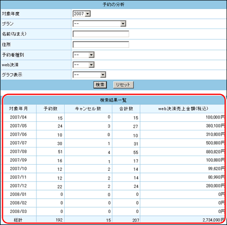Click the 検索結果一覧 results table title
The width and height of the screenshot is (227, 225).
click(113, 100)
